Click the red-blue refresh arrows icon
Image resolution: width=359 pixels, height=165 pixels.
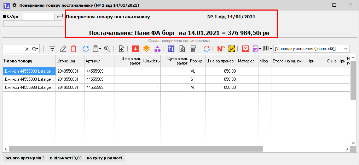pyautogui.click(x=207, y=49)
